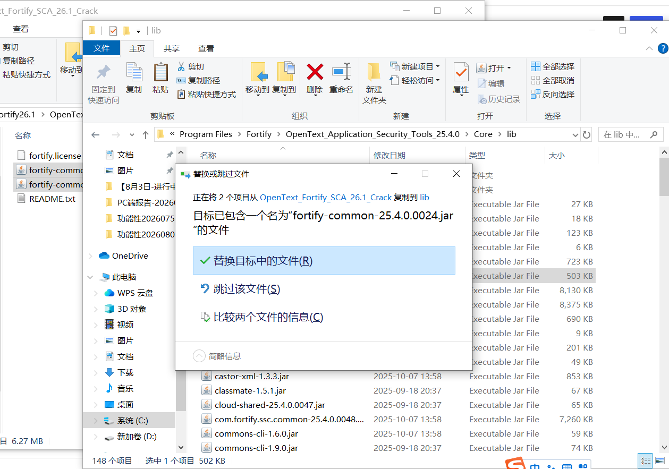Click Fortify in address breadcrumb
This screenshot has height=469, width=669.
tap(259, 134)
